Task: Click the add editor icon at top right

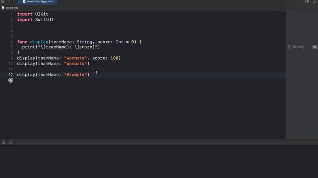Action: pyautogui.click(x=315, y=1)
